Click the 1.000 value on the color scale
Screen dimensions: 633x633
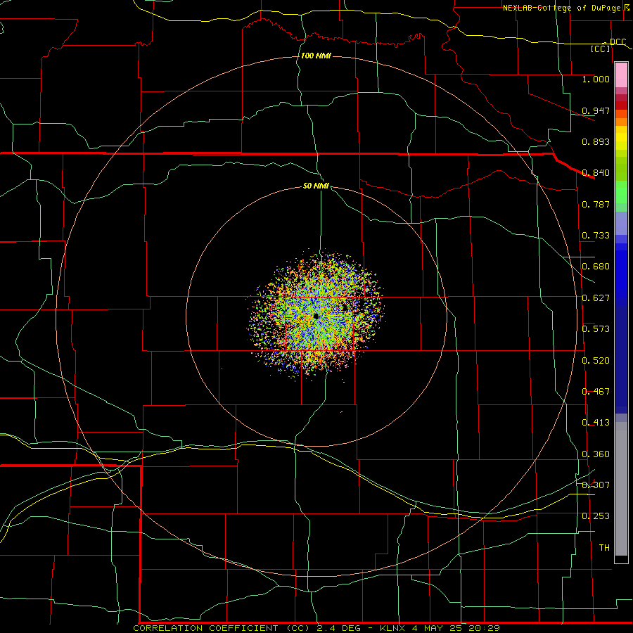(x=596, y=79)
